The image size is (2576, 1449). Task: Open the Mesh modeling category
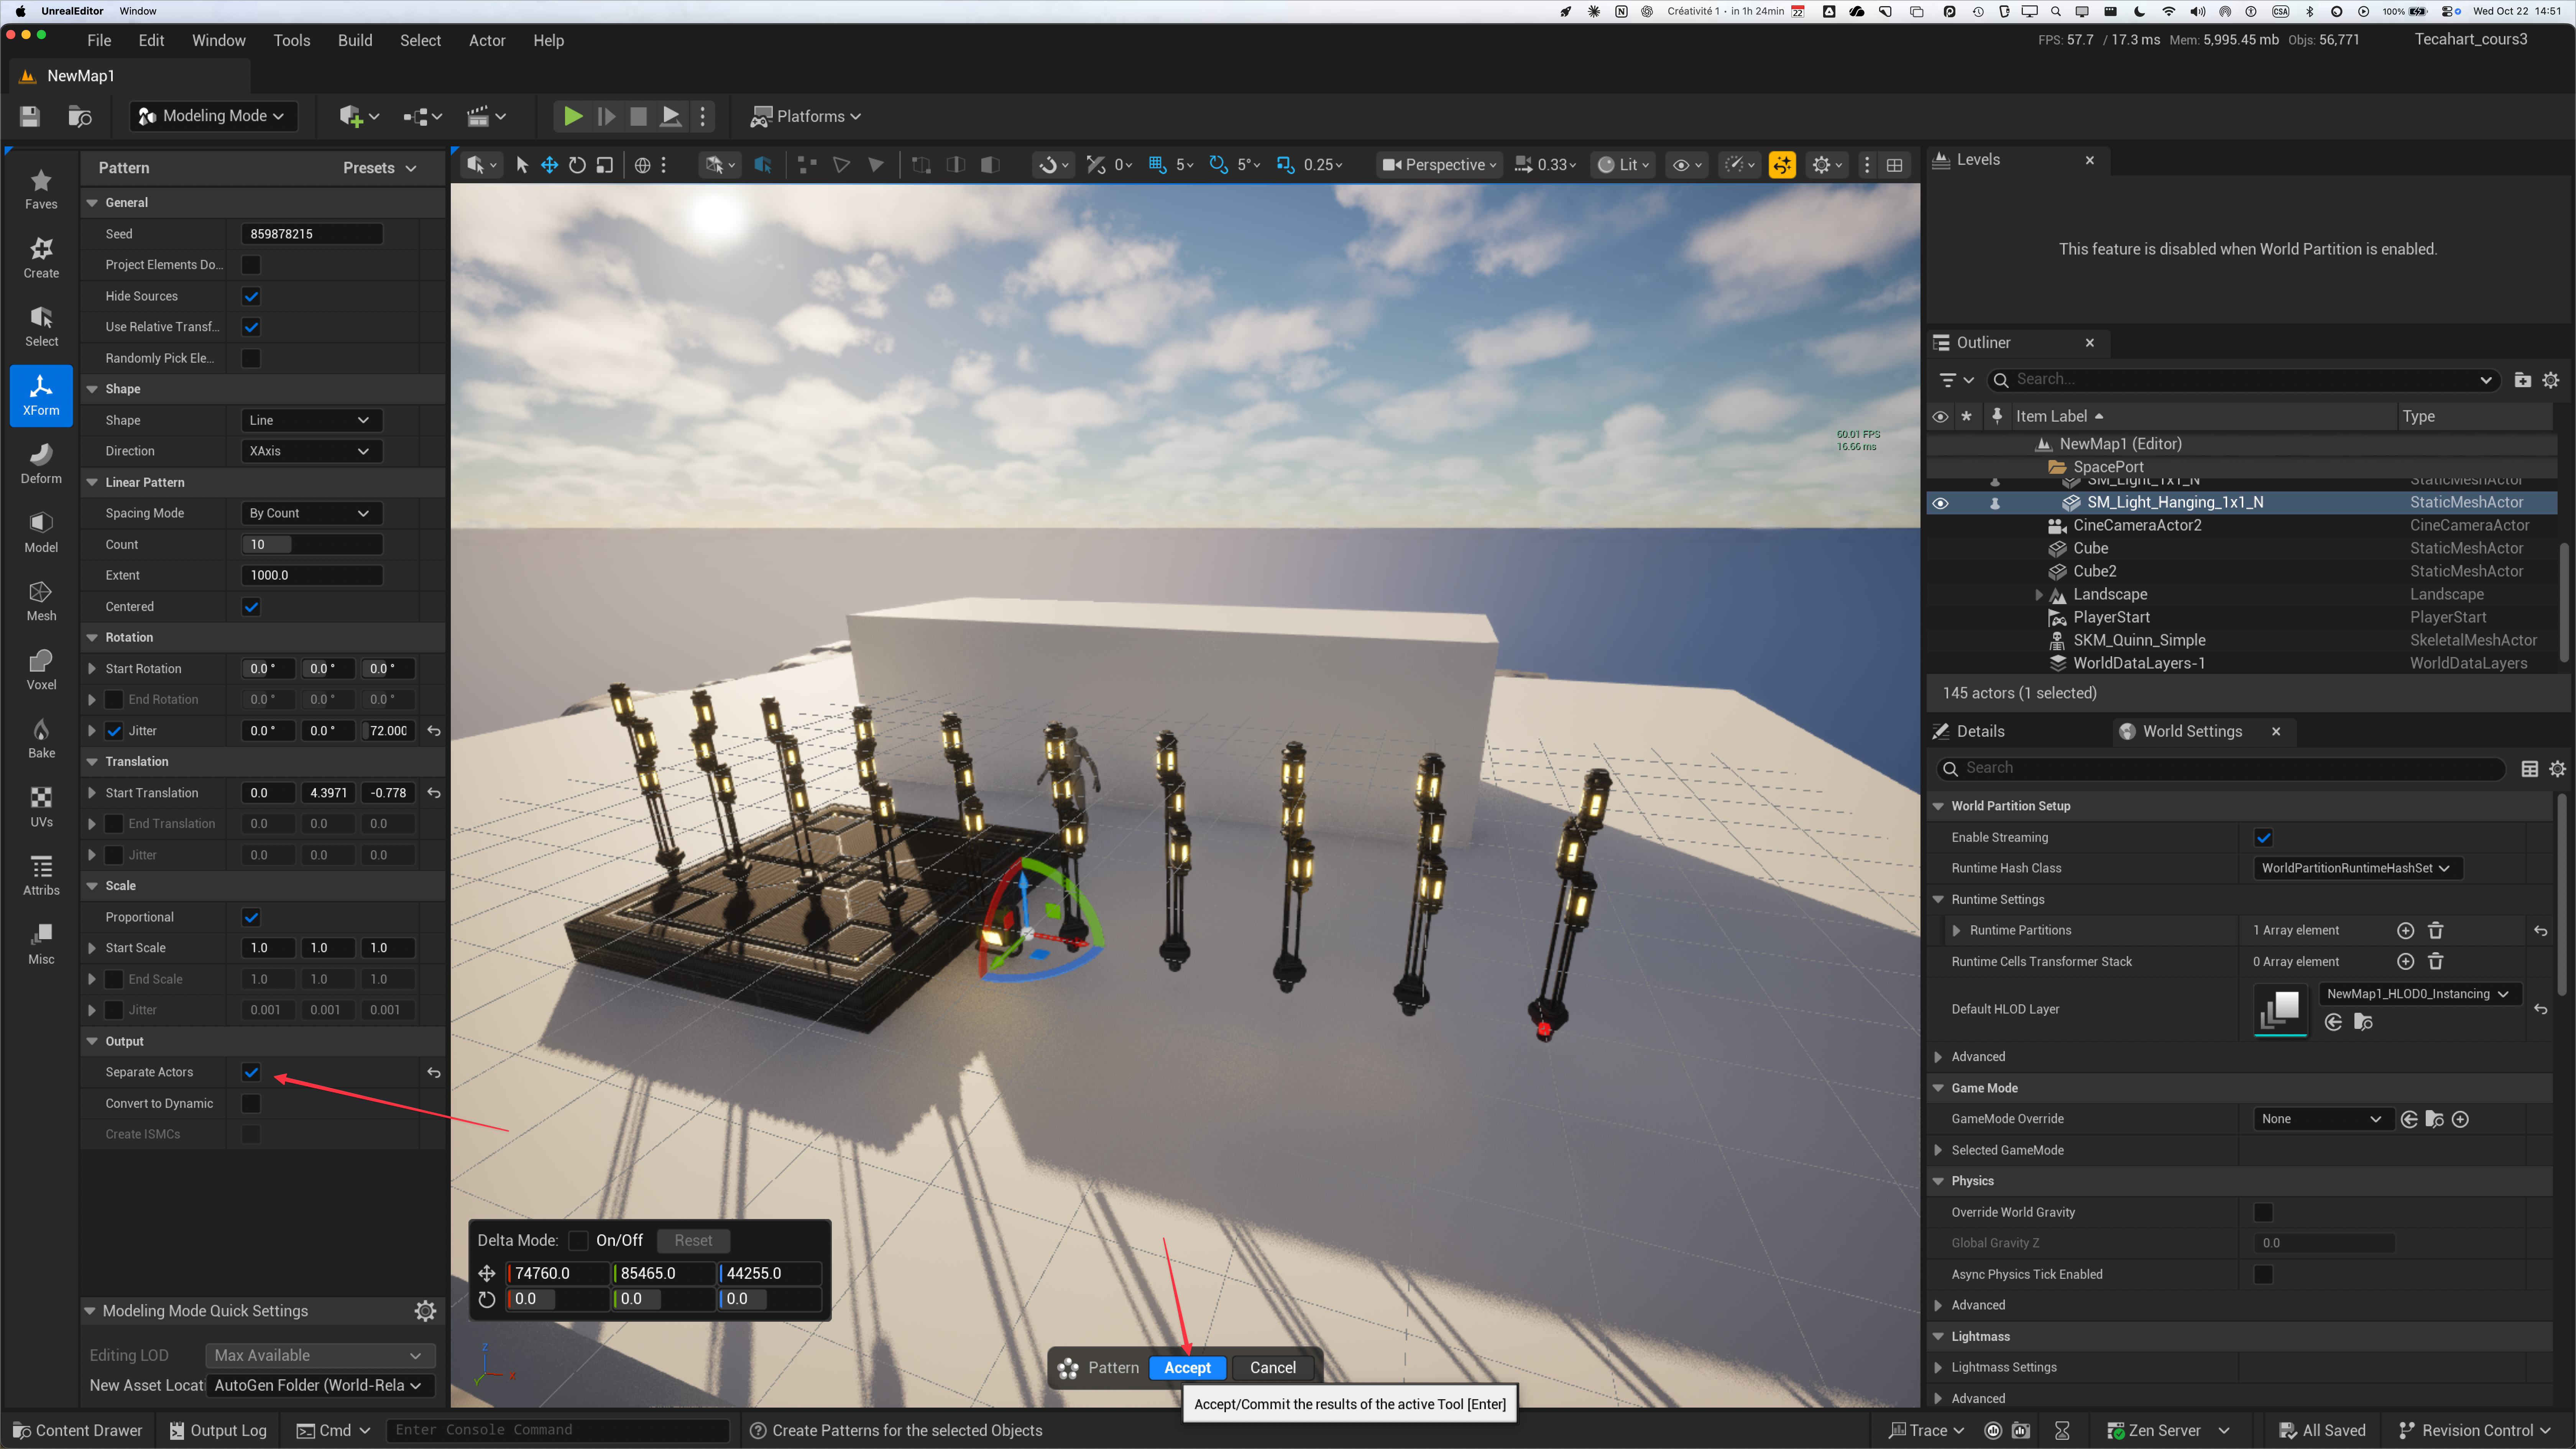click(x=41, y=601)
